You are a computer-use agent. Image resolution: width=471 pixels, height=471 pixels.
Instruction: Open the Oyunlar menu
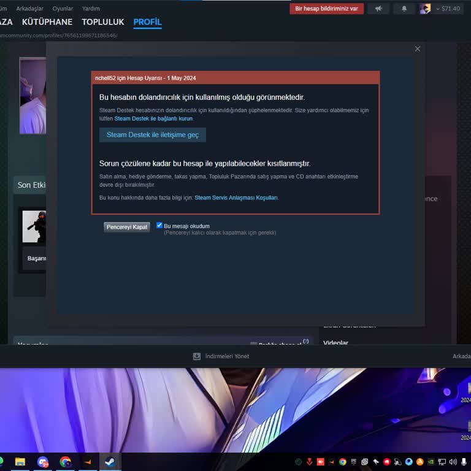pos(63,9)
